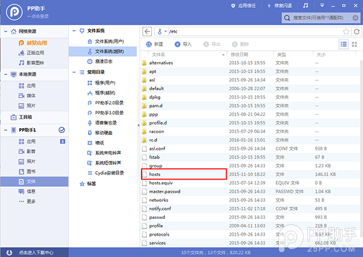Collapse middle panel with splitter arrow
The image size is (363, 257).
[139, 125]
